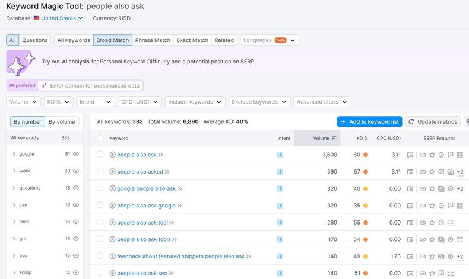The image size is (469, 279).
Task: Sort by the CPC (USD) column header
Action: click(x=388, y=138)
